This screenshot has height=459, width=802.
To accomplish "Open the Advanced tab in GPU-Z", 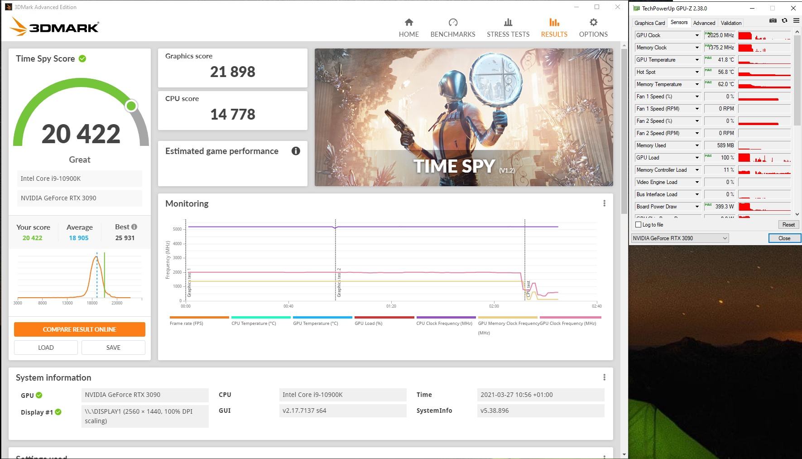I will point(704,23).
